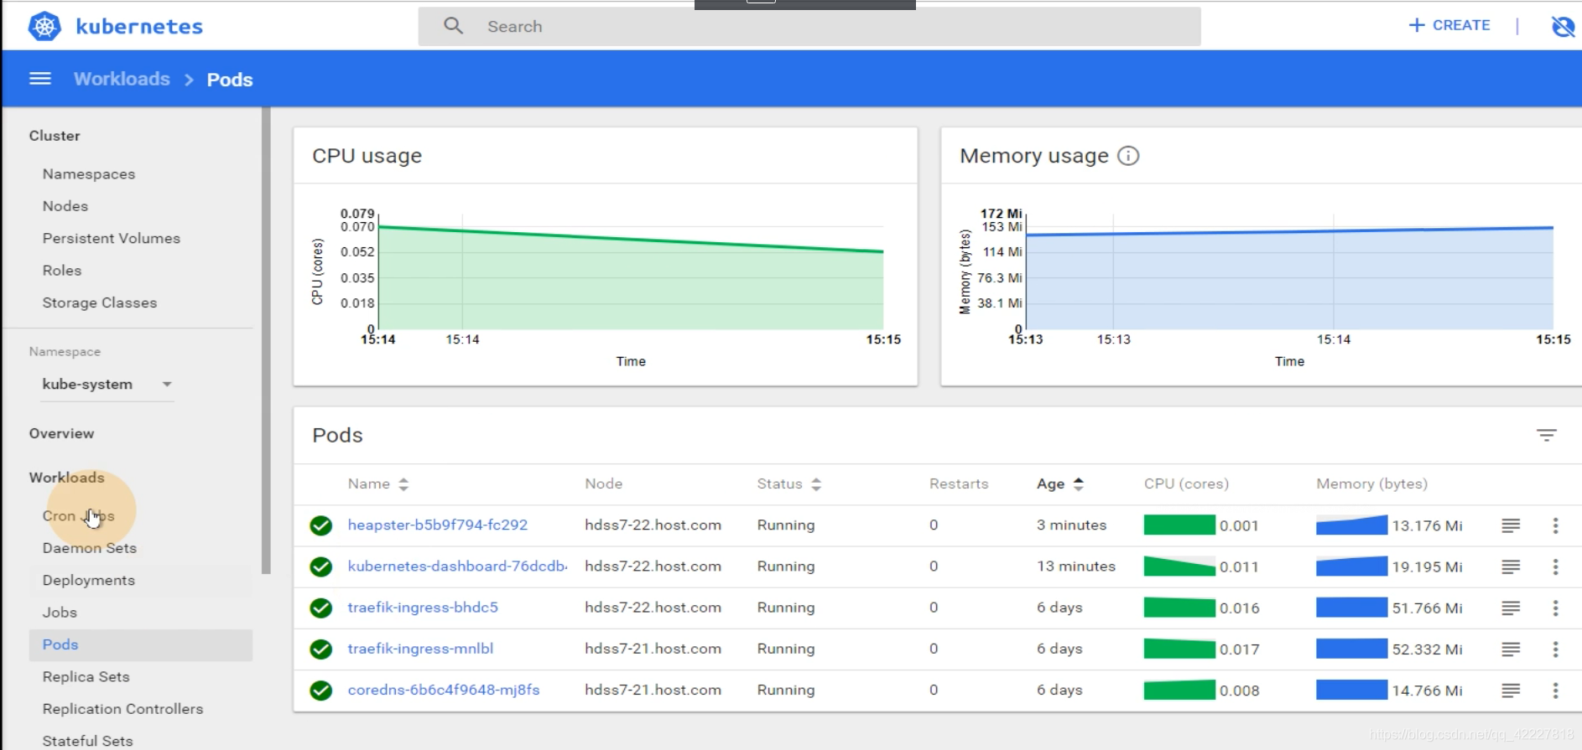Open Jobs in sidebar
Screen dimensions: 1582x750
60,613
